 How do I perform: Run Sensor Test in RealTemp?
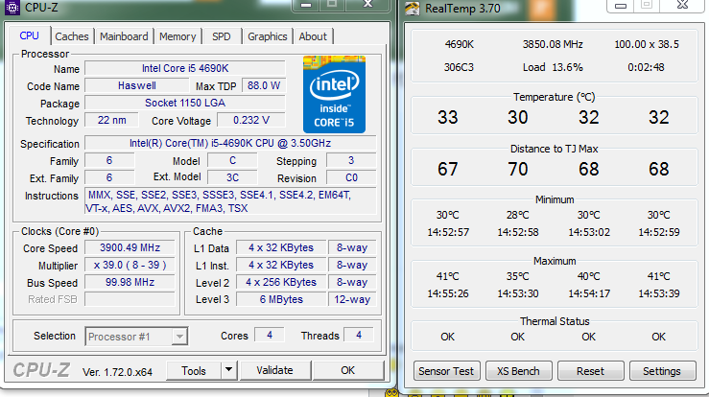446,371
